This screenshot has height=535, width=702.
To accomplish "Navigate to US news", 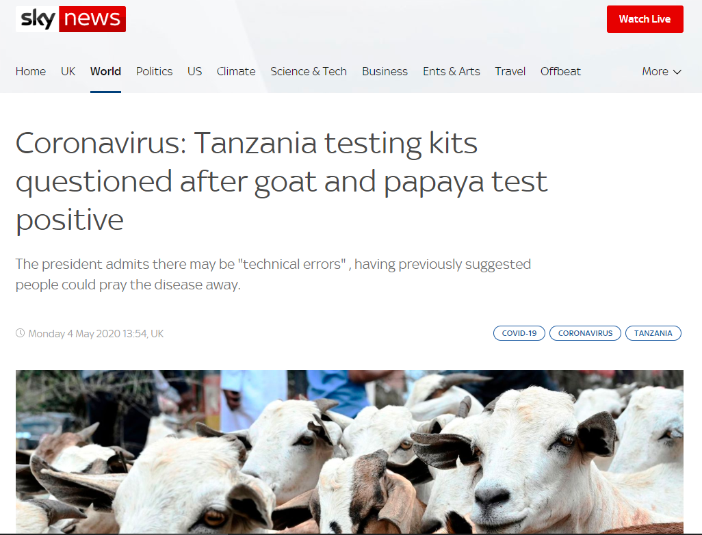I will [195, 71].
